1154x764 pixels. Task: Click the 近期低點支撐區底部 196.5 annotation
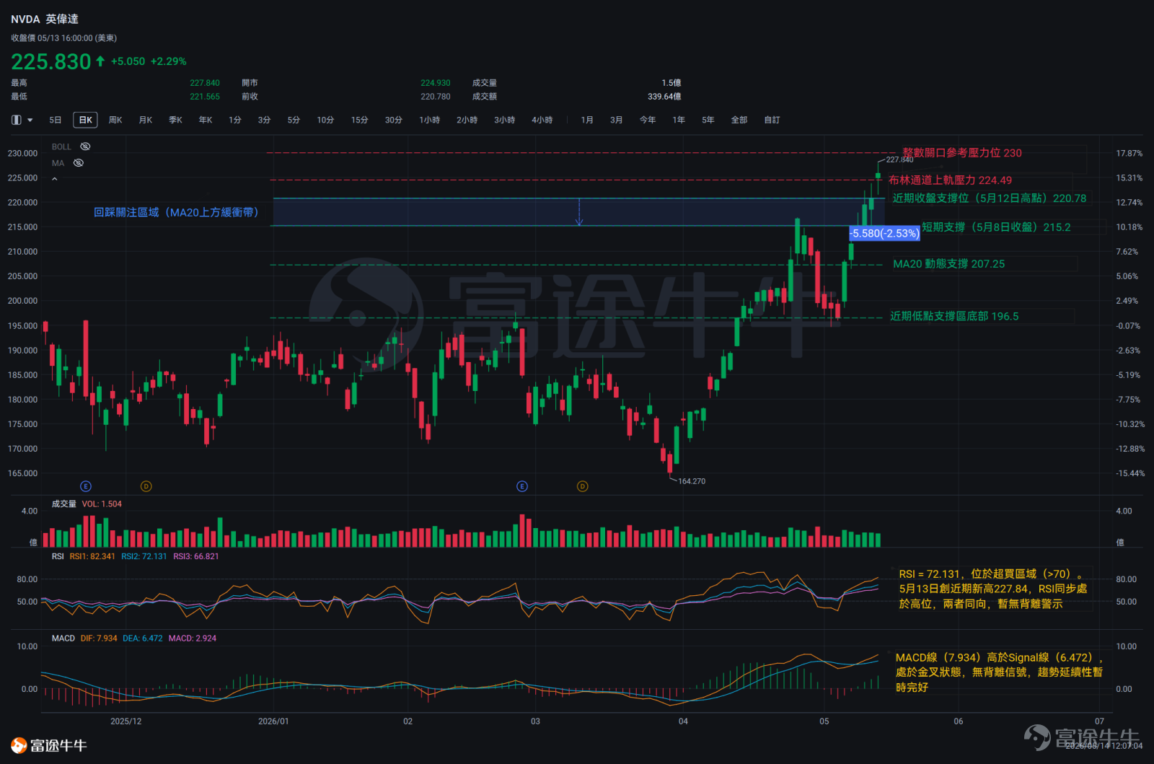(954, 316)
